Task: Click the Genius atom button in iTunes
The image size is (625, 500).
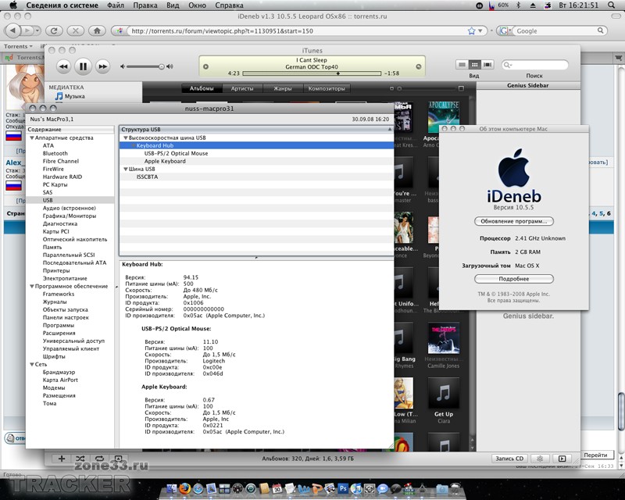Action: coord(540,459)
